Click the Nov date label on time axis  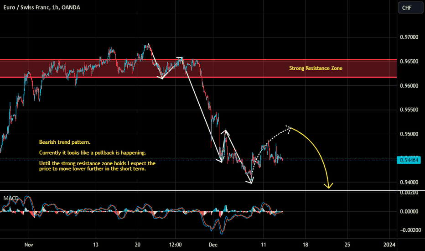pos(29,245)
